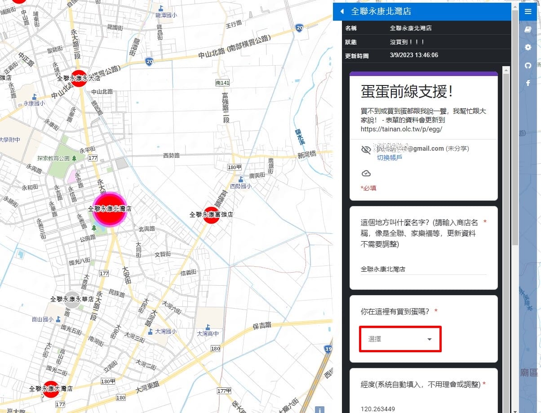Click the 新灣橋 label on map

coord(306,154)
